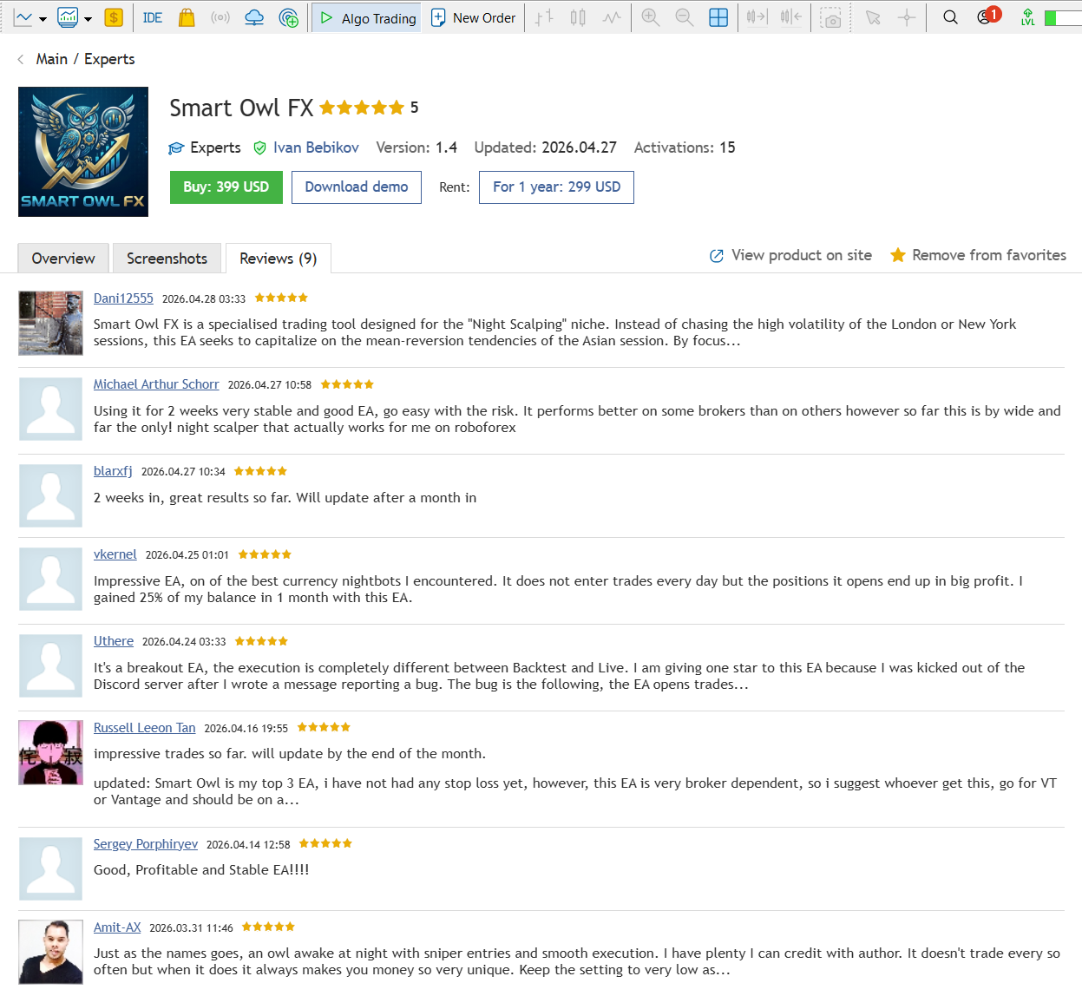Toggle Algo Trading

(x=367, y=17)
